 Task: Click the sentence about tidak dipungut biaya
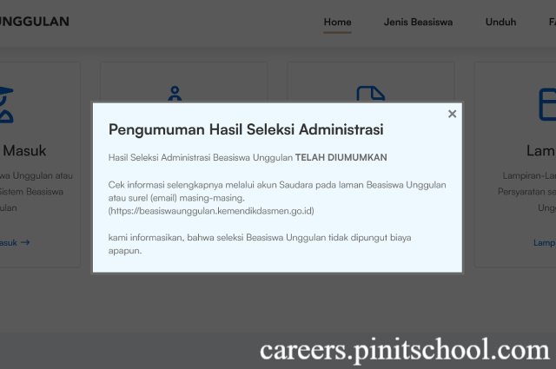[x=260, y=244]
